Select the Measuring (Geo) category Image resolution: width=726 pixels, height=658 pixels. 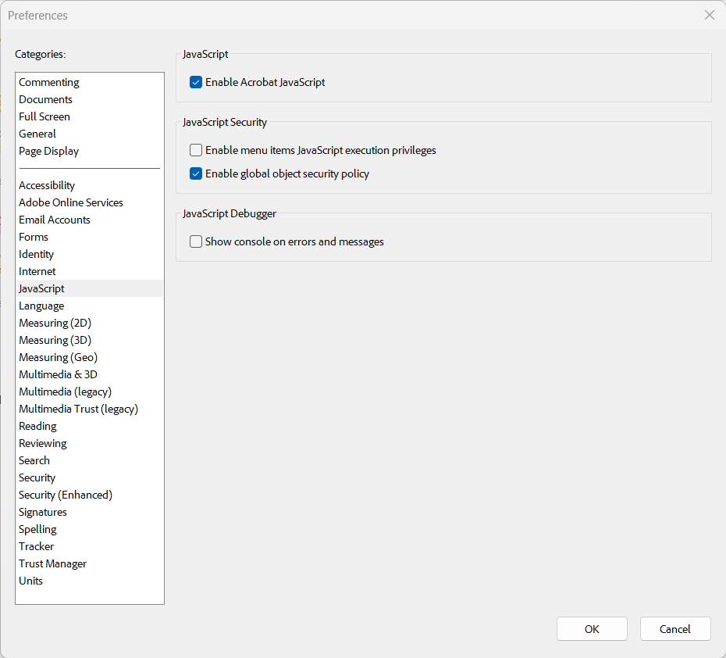pyautogui.click(x=58, y=357)
